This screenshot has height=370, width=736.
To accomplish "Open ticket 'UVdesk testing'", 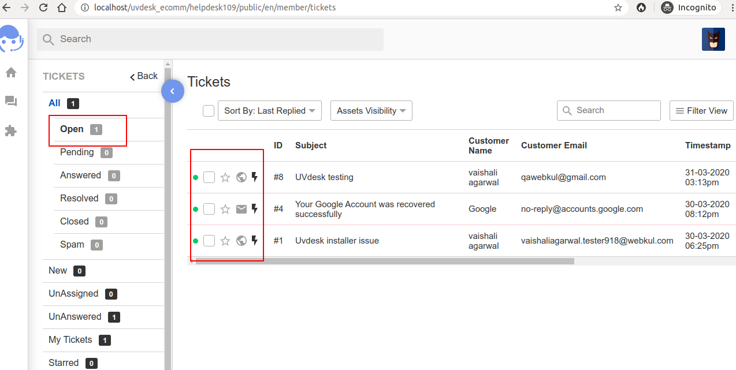I will (324, 177).
